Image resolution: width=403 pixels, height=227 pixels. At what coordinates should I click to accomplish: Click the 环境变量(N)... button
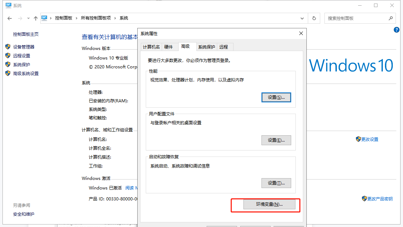point(269,204)
